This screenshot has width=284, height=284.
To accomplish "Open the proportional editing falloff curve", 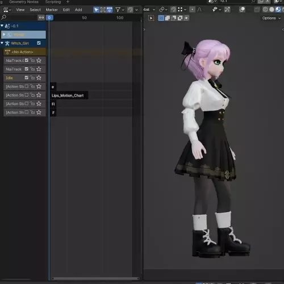I will [x=199, y=10].
